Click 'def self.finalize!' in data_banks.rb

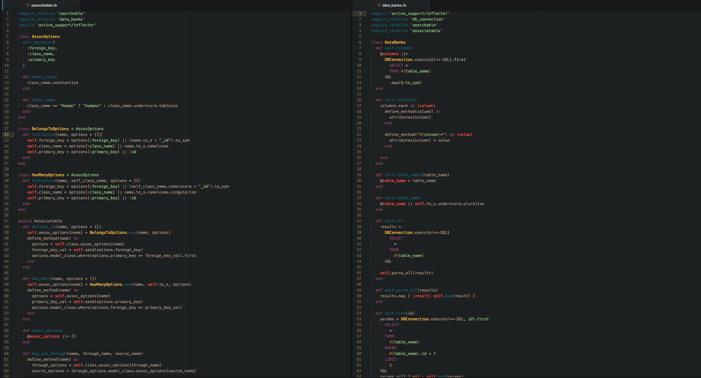(396, 100)
